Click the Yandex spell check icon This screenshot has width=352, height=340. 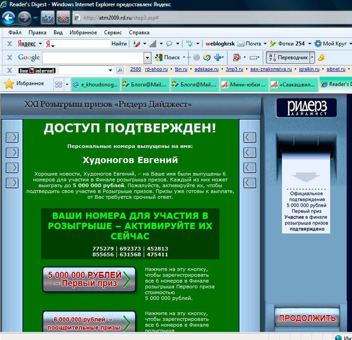click(189, 44)
